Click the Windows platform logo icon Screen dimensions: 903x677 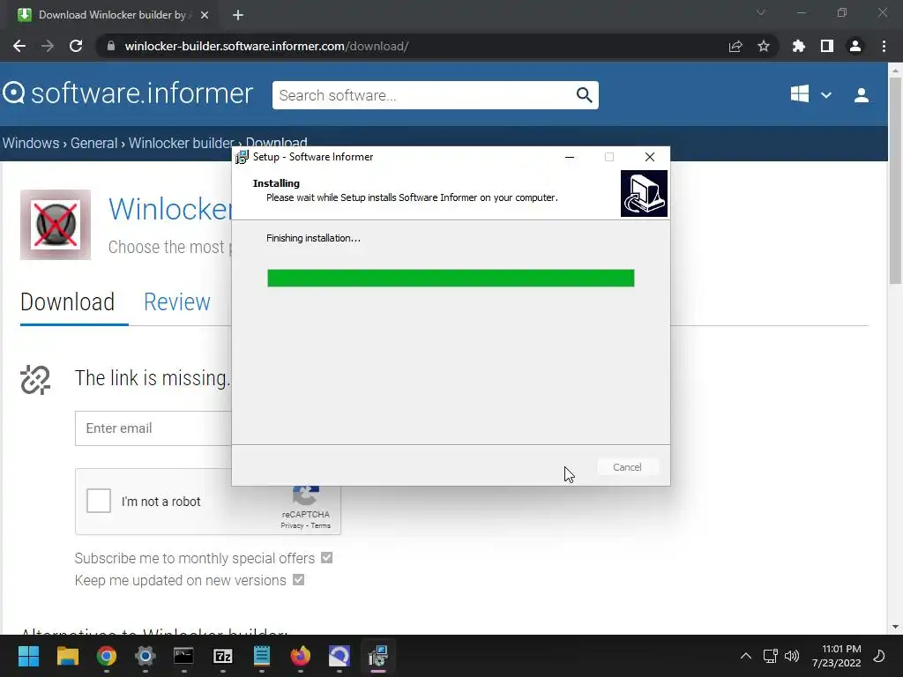coord(799,94)
